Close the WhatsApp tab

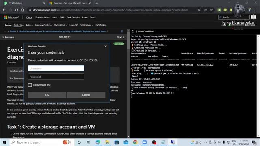pyautogui.click(x=44, y=3)
